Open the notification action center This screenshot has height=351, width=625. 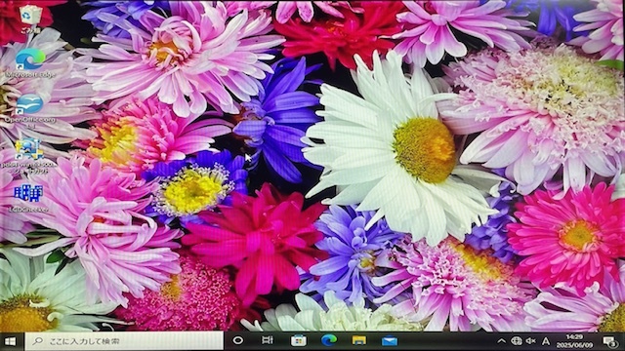(x=609, y=341)
